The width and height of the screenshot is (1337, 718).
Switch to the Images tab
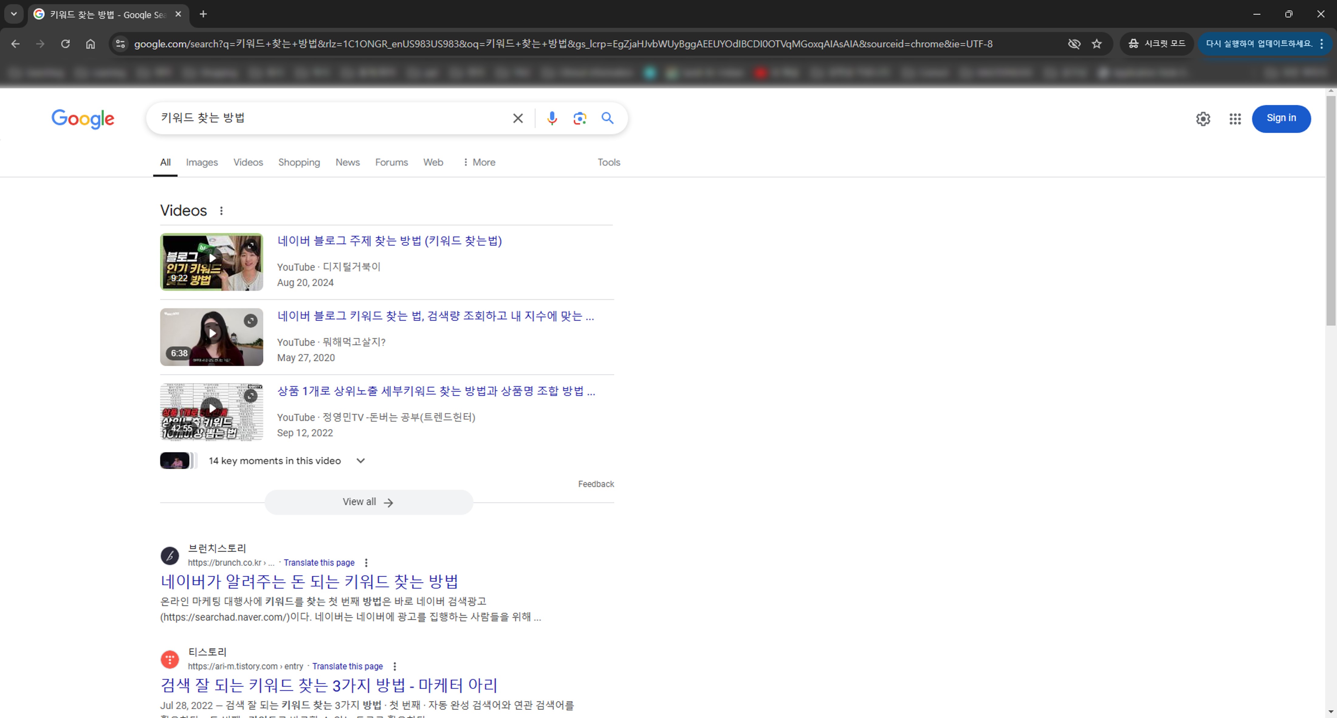pyautogui.click(x=201, y=162)
